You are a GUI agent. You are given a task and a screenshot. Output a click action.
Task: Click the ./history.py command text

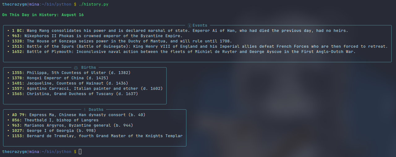pos(94,4)
